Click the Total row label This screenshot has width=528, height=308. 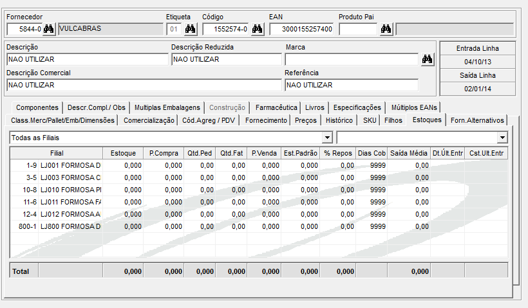pyautogui.click(x=21, y=271)
